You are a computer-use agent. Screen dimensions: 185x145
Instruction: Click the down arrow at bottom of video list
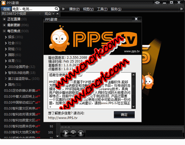57,136
